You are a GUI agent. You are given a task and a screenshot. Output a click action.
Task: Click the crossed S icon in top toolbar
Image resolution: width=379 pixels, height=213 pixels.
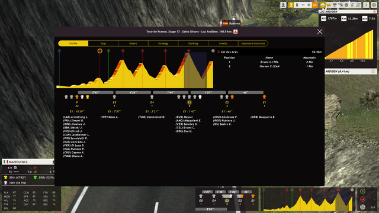coord(358,5)
